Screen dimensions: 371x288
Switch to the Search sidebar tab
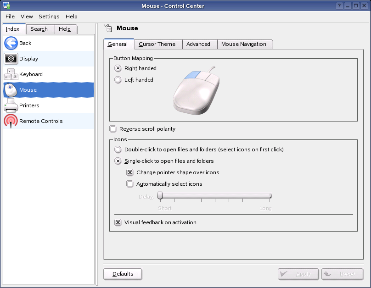[x=40, y=29]
